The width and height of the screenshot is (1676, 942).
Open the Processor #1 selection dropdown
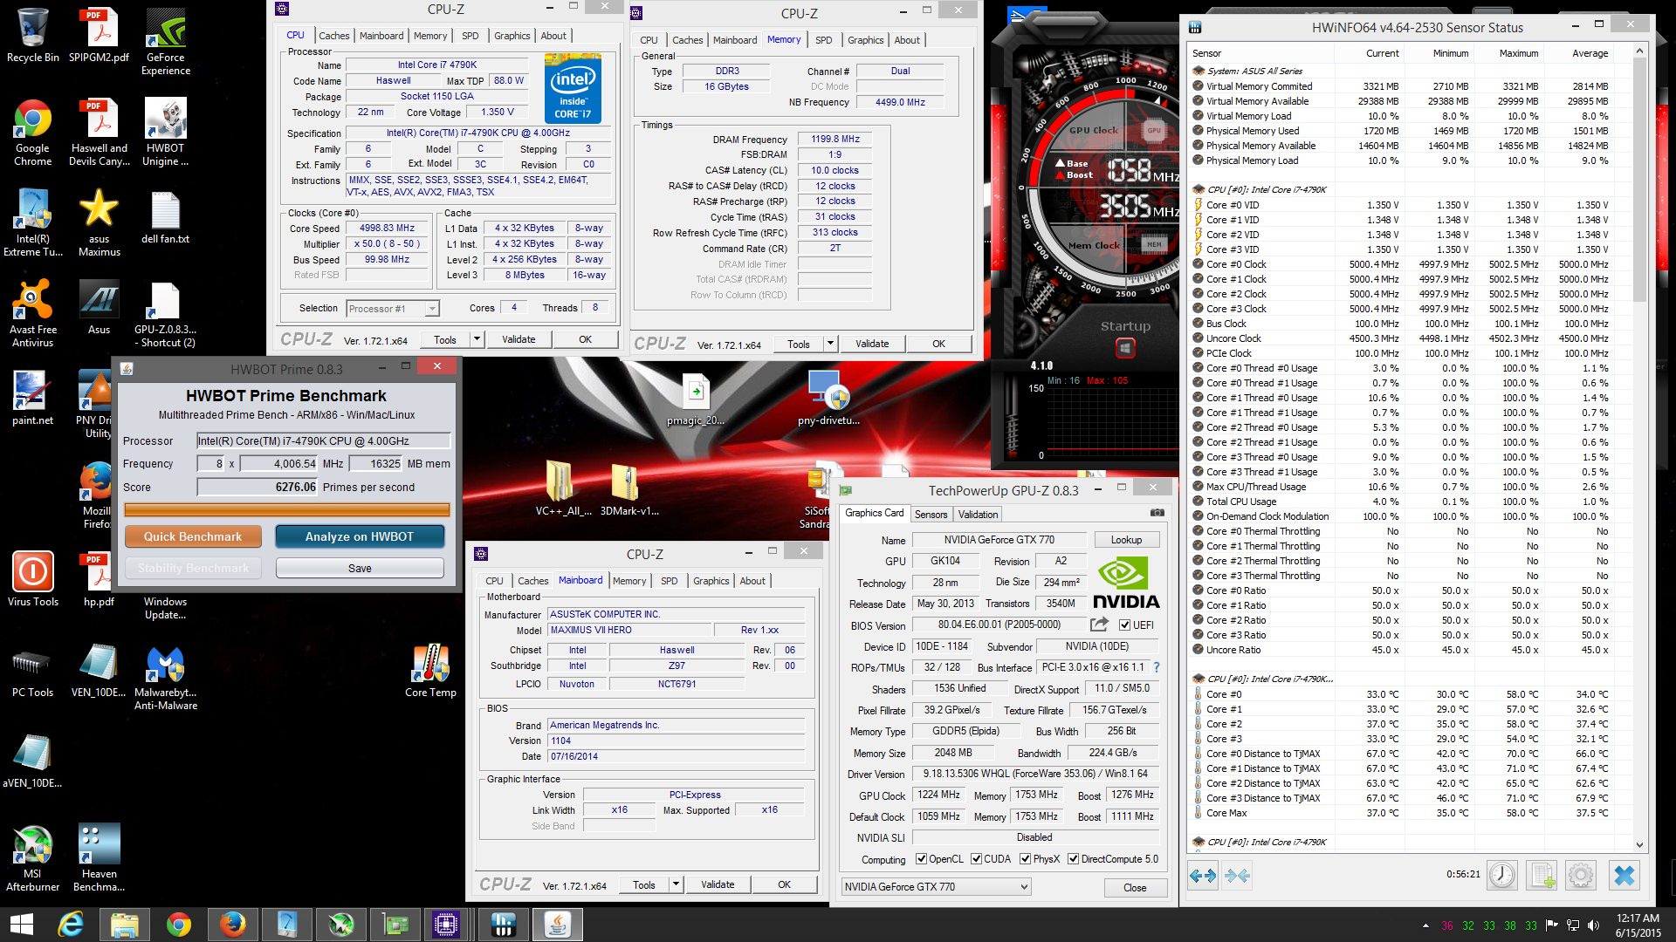click(392, 309)
